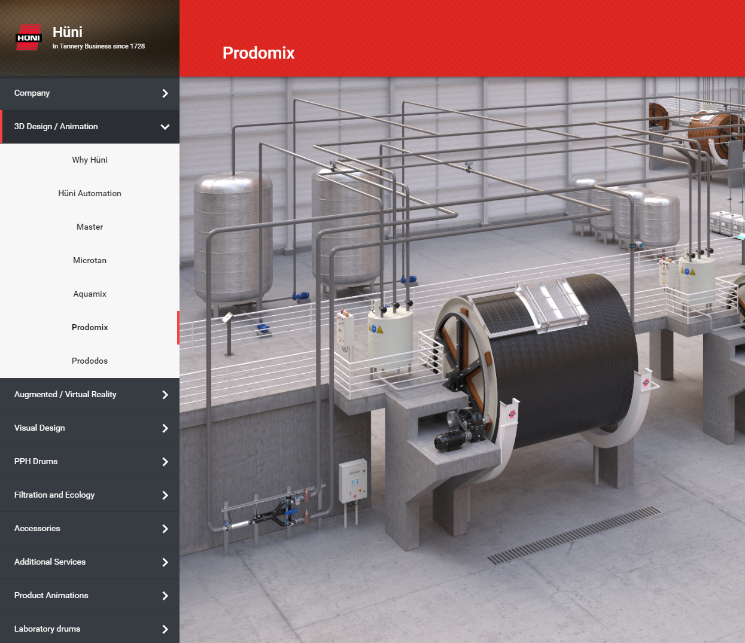Image resolution: width=745 pixels, height=643 pixels.
Task: Expand the Product Animations chevron
Action: click(x=165, y=596)
